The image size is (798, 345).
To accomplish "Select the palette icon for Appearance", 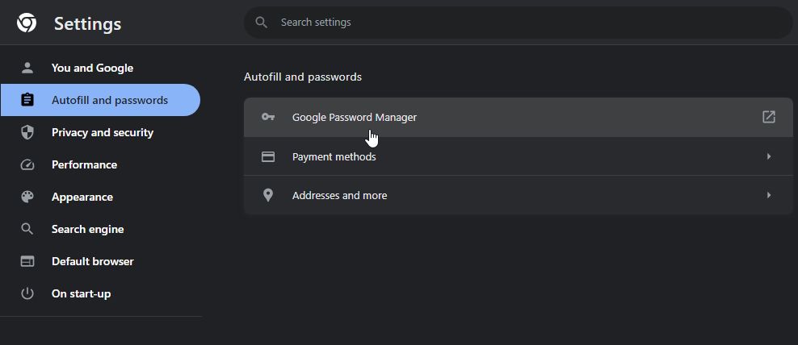I will (27, 197).
